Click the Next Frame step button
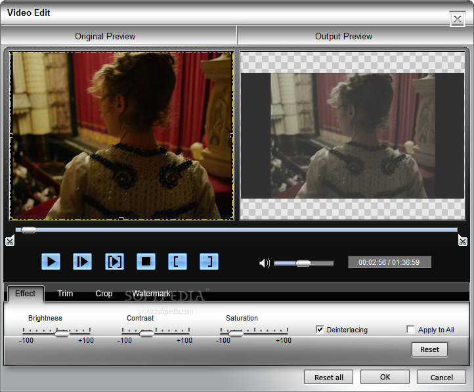This screenshot has width=474, height=392. (82, 262)
